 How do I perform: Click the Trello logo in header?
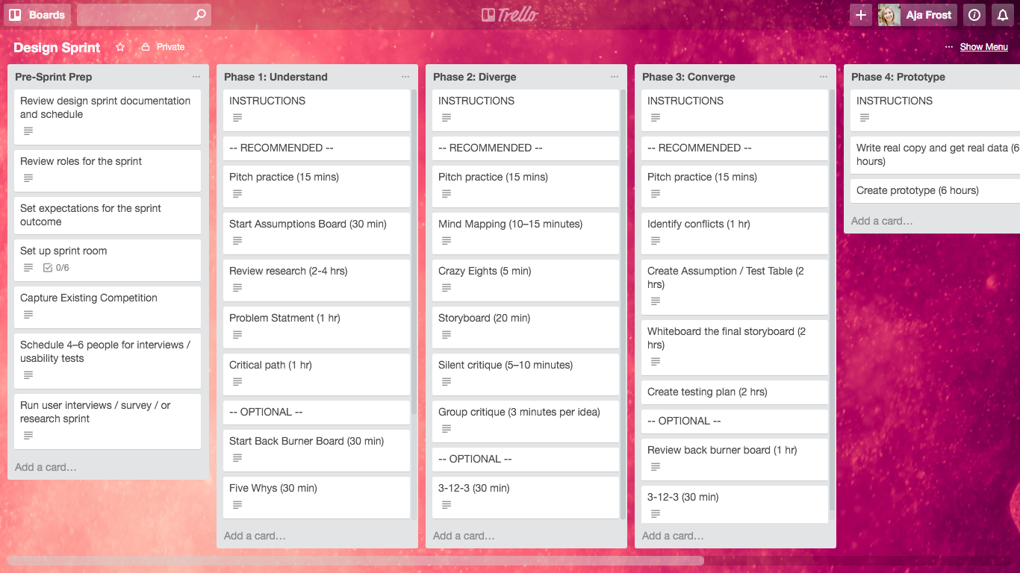510,15
